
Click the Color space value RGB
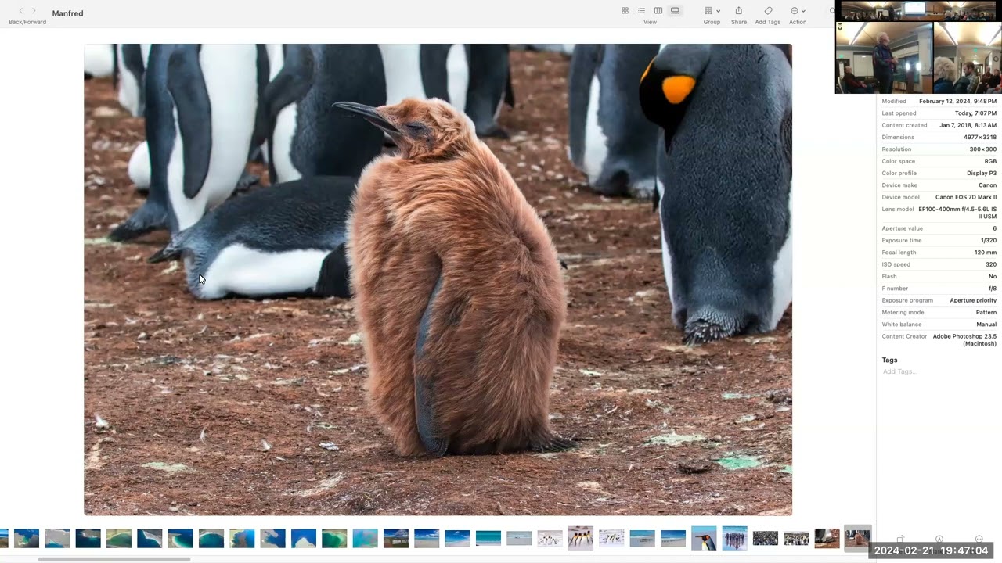[x=990, y=161]
